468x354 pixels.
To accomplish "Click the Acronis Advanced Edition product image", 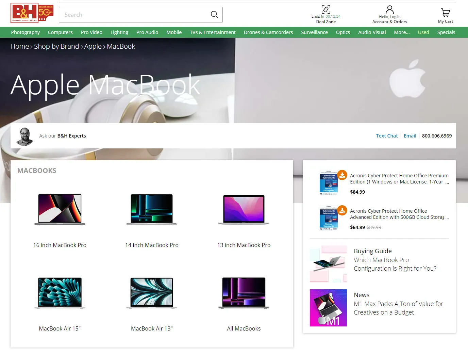I will tap(329, 218).
